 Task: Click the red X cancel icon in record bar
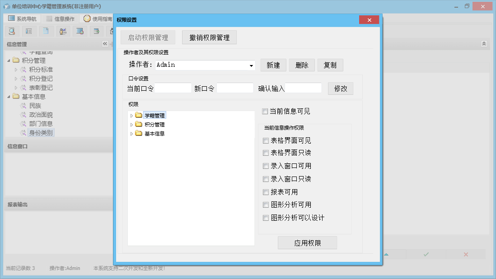(x=466, y=254)
